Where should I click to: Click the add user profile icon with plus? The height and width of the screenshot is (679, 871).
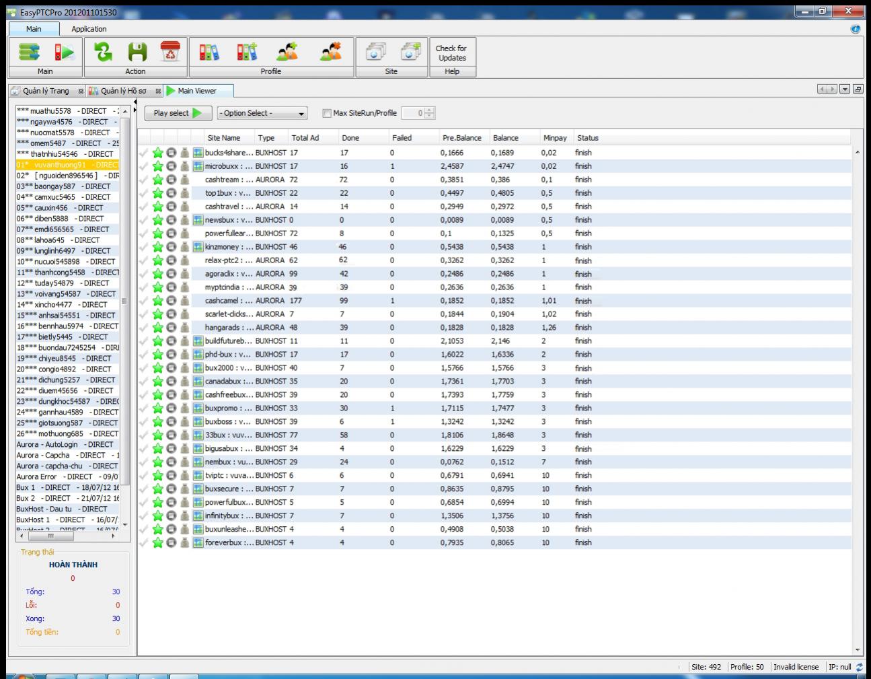[x=287, y=52]
